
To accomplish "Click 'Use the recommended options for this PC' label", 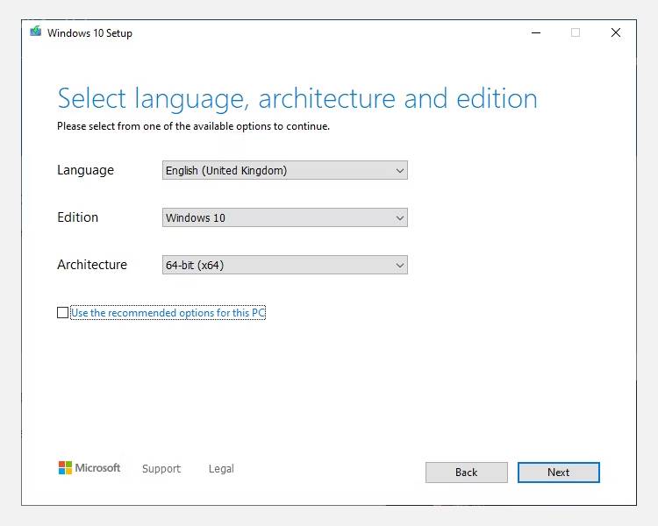I will pyautogui.click(x=168, y=313).
